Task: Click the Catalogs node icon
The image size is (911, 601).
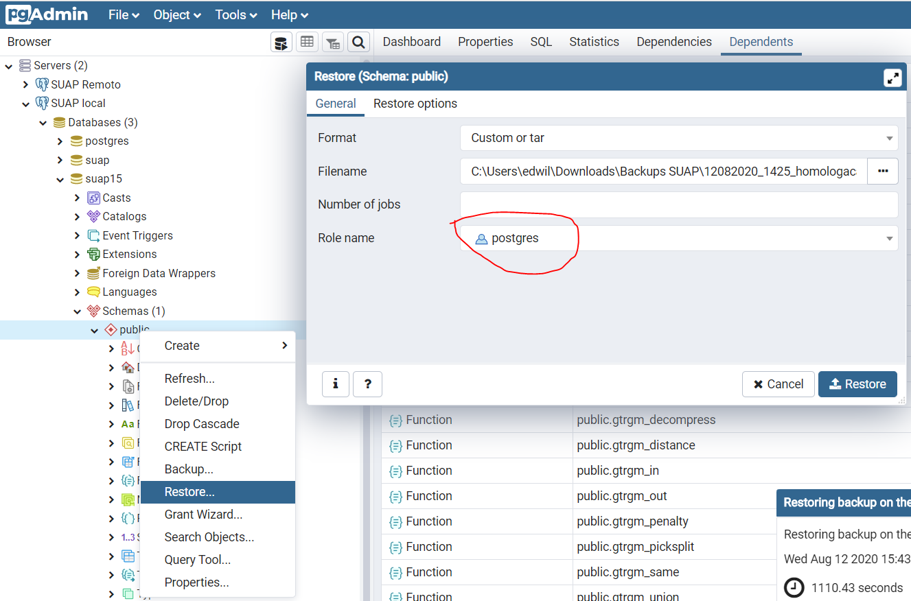Action: 94,217
